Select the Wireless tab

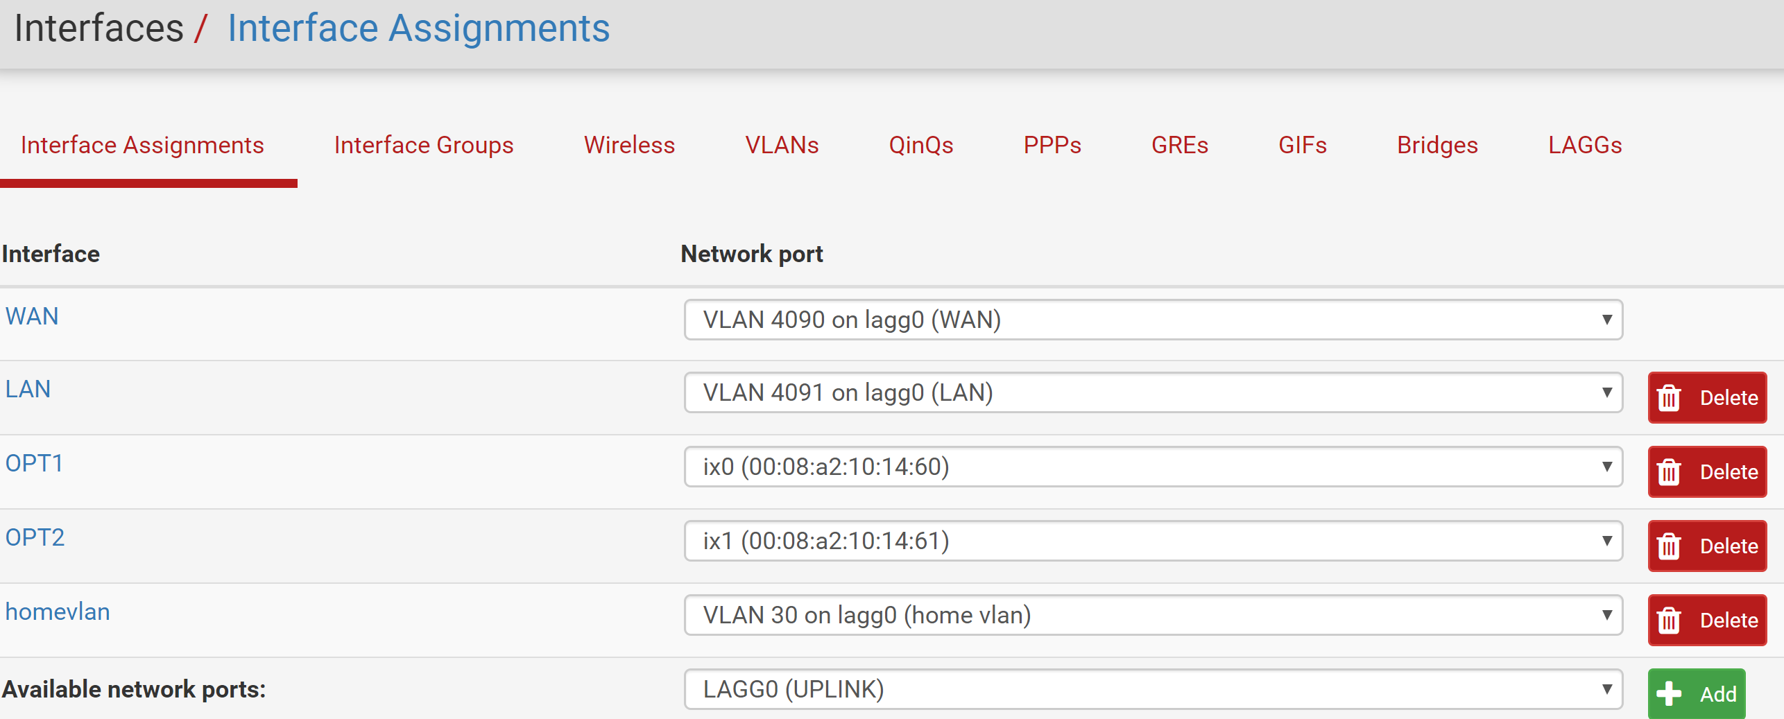point(629,145)
